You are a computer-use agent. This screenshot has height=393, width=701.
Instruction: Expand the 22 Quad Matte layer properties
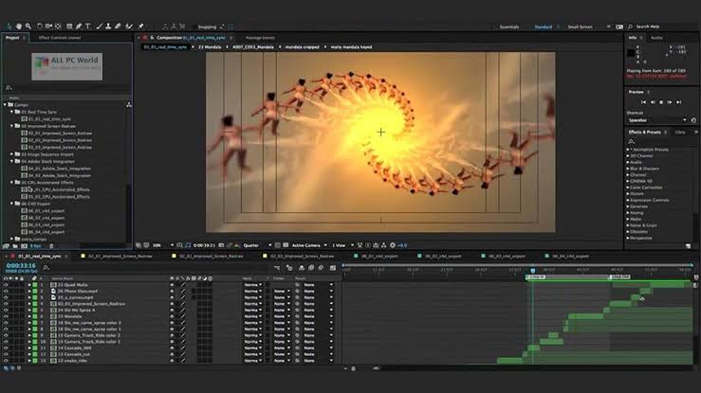point(29,285)
